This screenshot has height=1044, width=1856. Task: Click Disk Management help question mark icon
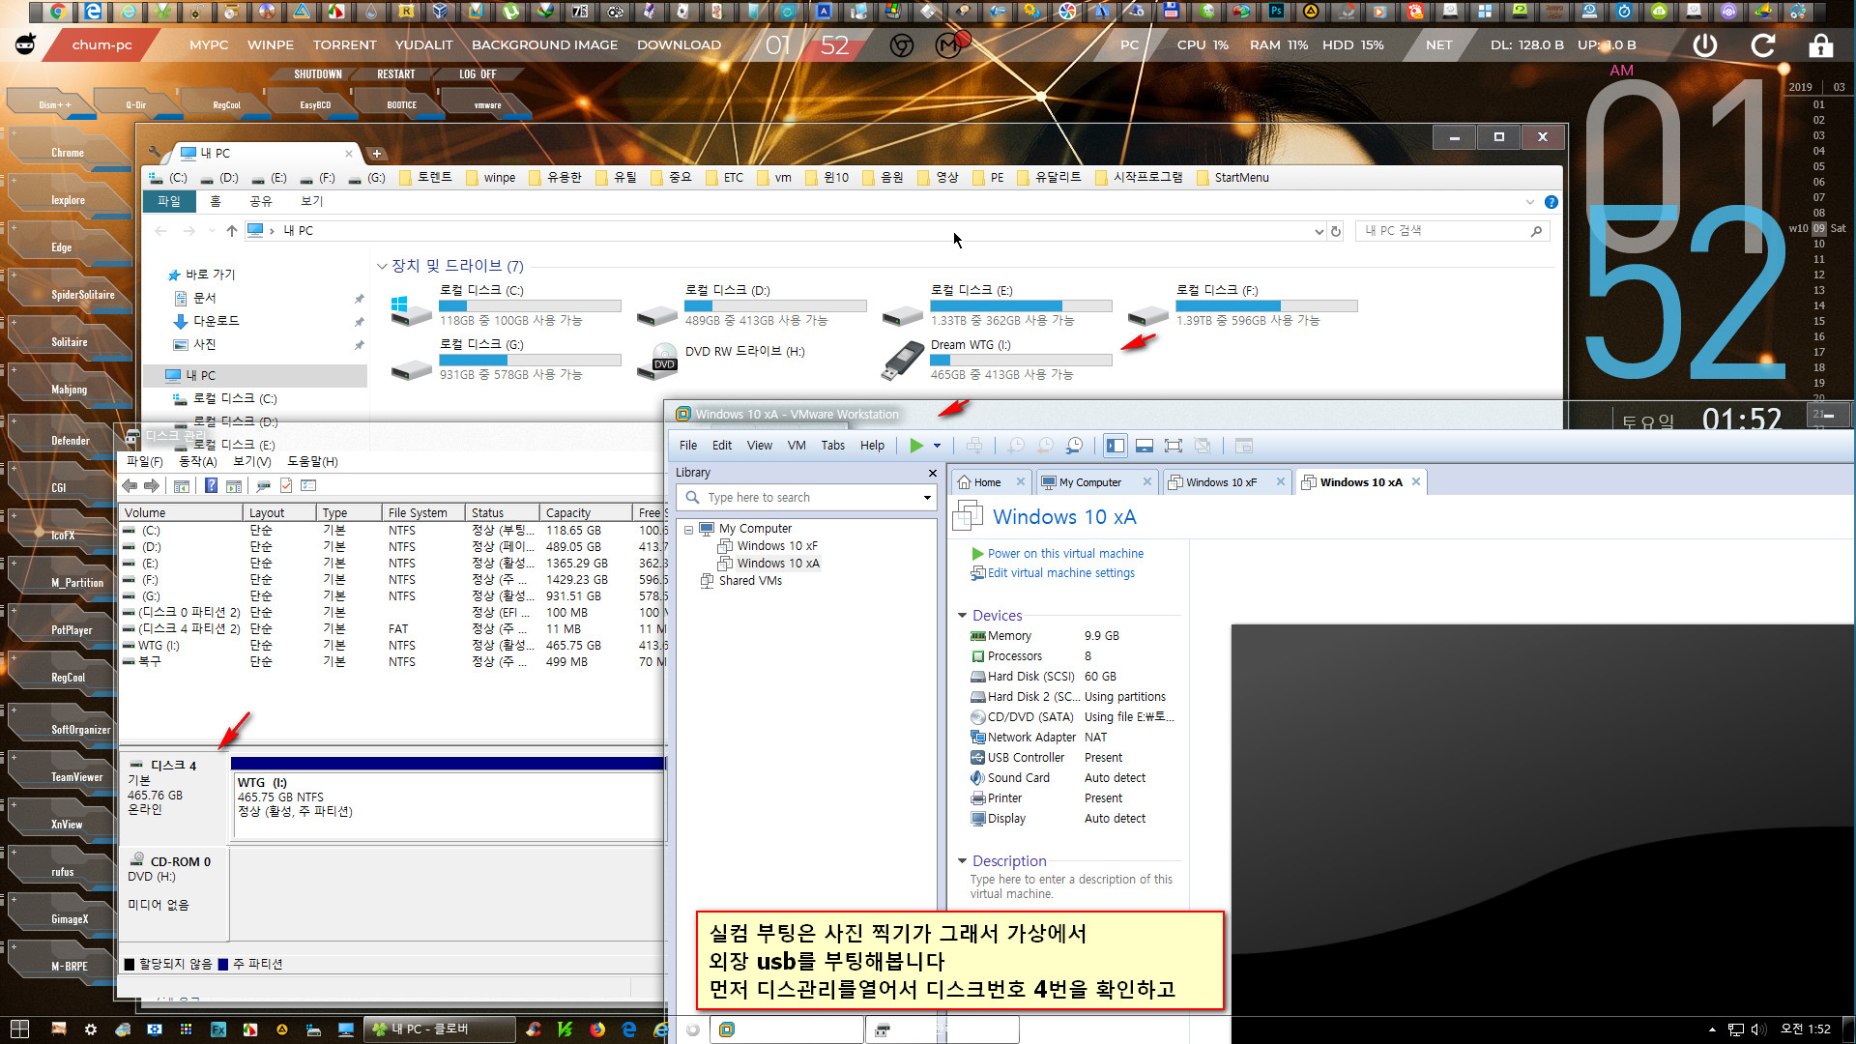click(x=211, y=485)
